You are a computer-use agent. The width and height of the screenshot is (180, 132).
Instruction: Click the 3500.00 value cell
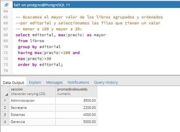pos(76,101)
